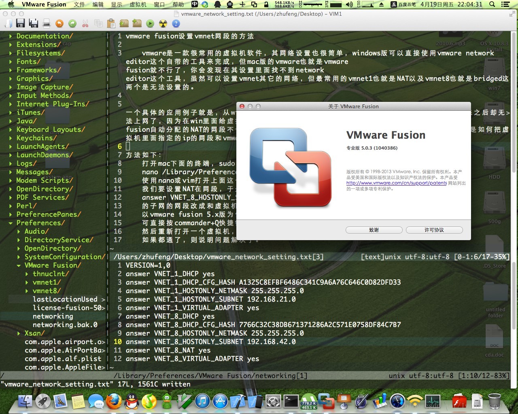This screenshot has width=518, height=414.
Task: Click the scissors cut icon
Action: pos(85,23)
